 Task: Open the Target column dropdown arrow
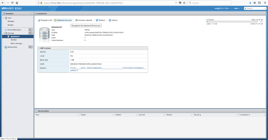coord(113,115)
